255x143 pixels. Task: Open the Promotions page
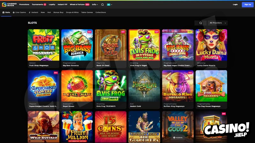click(24, 4)
